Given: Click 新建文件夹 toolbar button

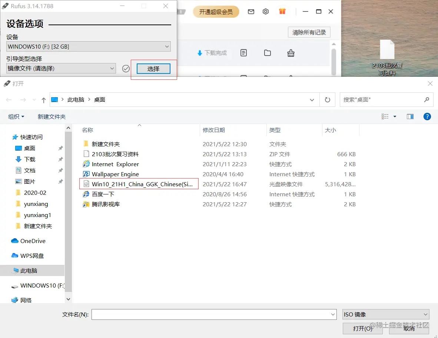Looking at the screenshot, I should pos(52,117).
